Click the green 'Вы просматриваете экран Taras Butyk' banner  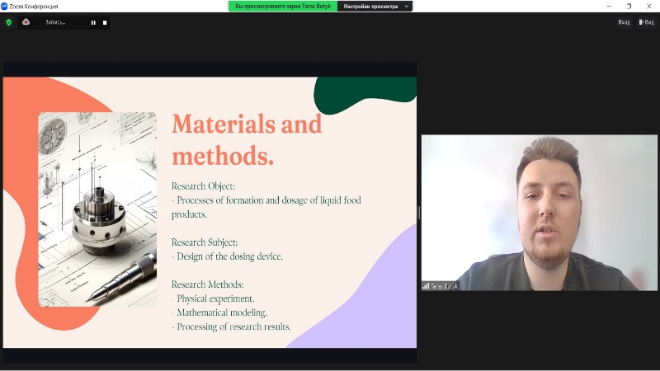click(x=283, y=7)
